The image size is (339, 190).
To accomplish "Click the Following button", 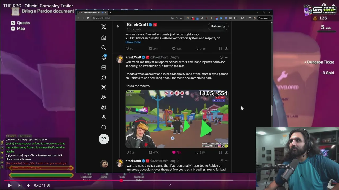I will 218,26.
